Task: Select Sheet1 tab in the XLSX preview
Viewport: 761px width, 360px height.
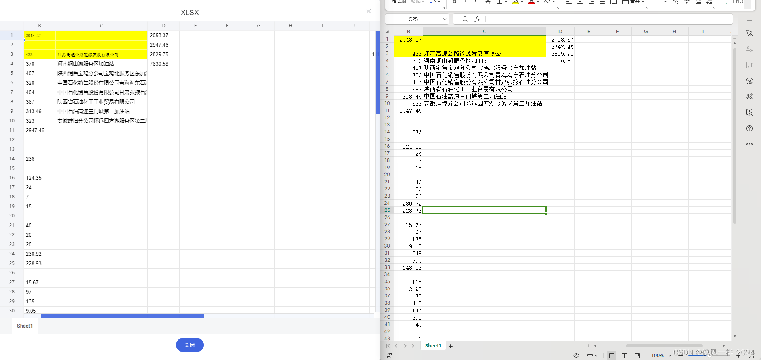Action: [25, 326]
